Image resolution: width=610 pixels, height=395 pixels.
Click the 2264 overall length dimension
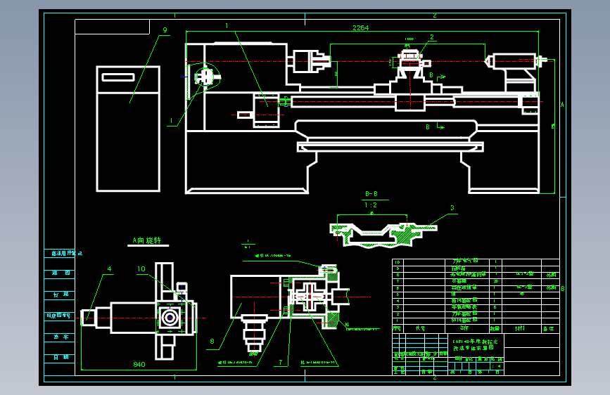(x=360, y=27)
